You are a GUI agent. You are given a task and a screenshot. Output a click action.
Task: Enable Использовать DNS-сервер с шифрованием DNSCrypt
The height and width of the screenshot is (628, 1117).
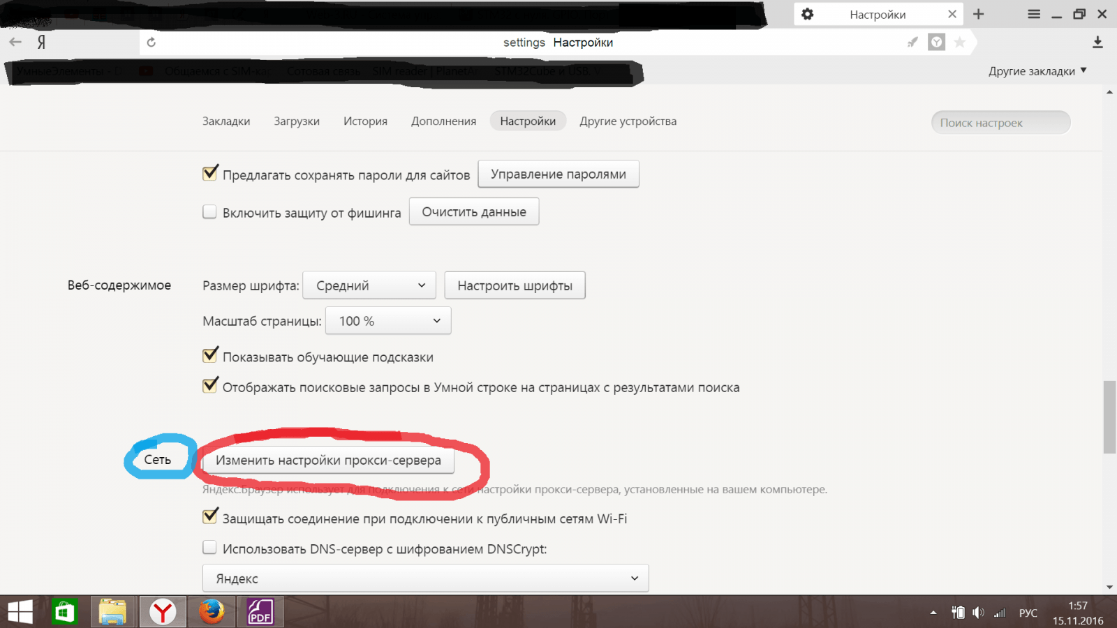pos(209,548)
